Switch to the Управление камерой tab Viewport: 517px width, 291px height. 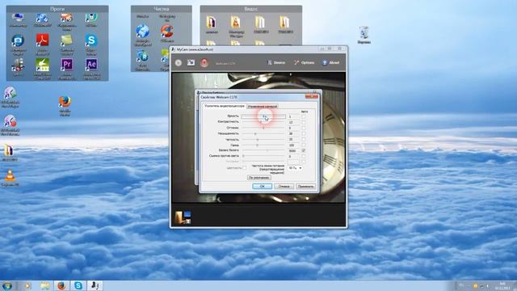click(x=263, y=107)
